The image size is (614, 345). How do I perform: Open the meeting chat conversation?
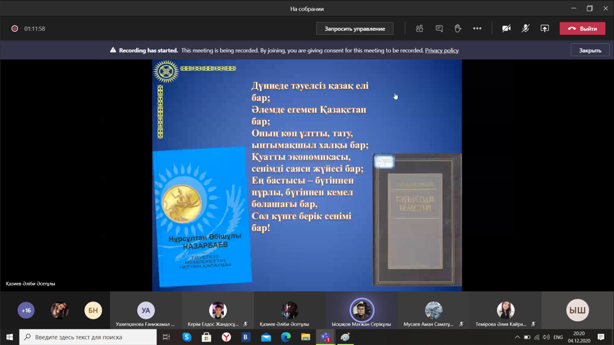(439, 29)
